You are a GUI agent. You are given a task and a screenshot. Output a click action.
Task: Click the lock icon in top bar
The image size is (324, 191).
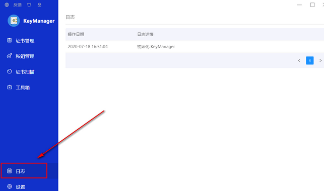(x=39, y=5)
